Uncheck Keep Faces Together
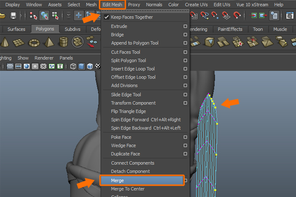The image size is (296, 197). click(107, 17)
